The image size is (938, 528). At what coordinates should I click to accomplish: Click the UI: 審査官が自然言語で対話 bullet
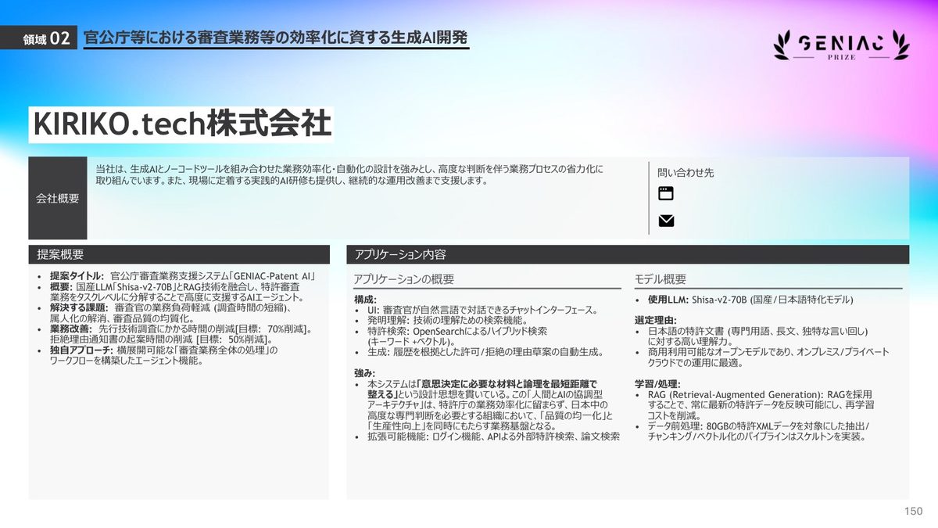(477, 311)
